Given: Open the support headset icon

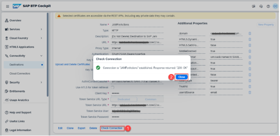Looking at the screenshot, I should coord(261,6).
